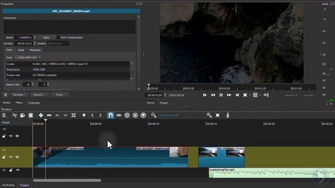Hide the V2 track eye icon

tap(17, 136)
